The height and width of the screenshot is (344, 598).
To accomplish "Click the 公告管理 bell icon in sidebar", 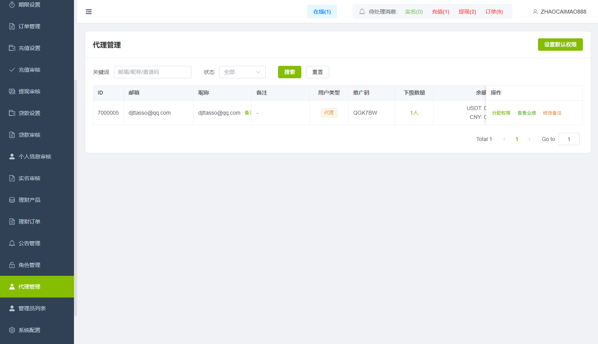I will pyautogui.click(x=12, y=243).
